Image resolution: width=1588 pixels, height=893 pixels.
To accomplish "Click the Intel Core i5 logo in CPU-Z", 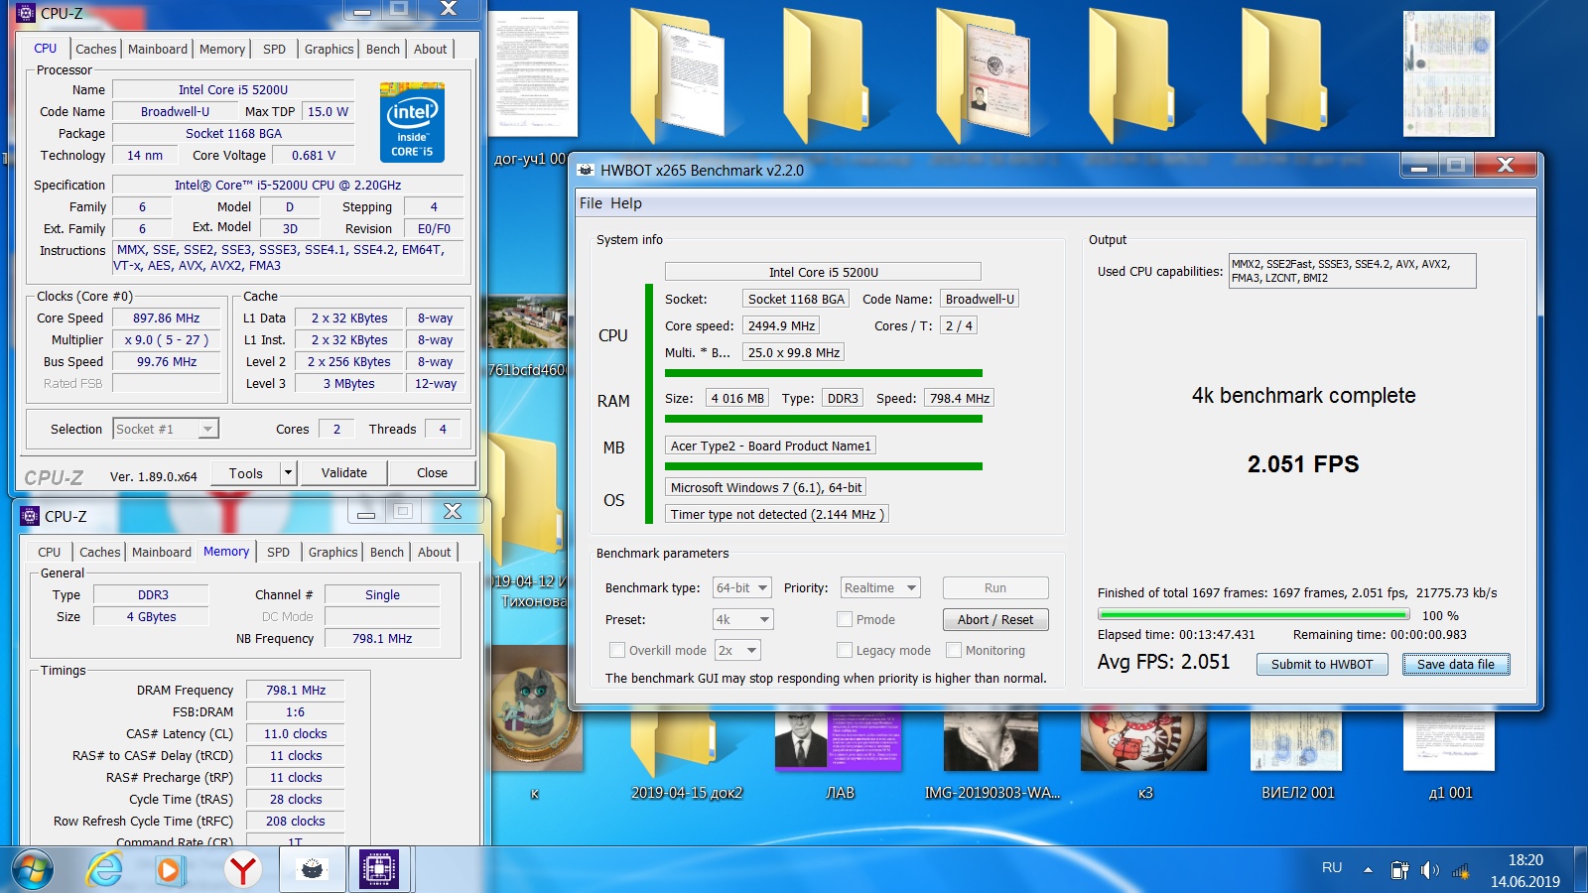I will [412, 122].
